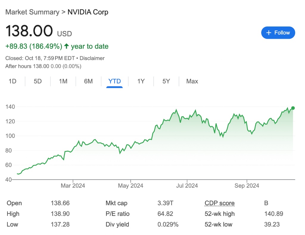The height and width of the screenshot is (235, 305).
Task: Click the green up arrow icon
Action: [x=66, y=46]
